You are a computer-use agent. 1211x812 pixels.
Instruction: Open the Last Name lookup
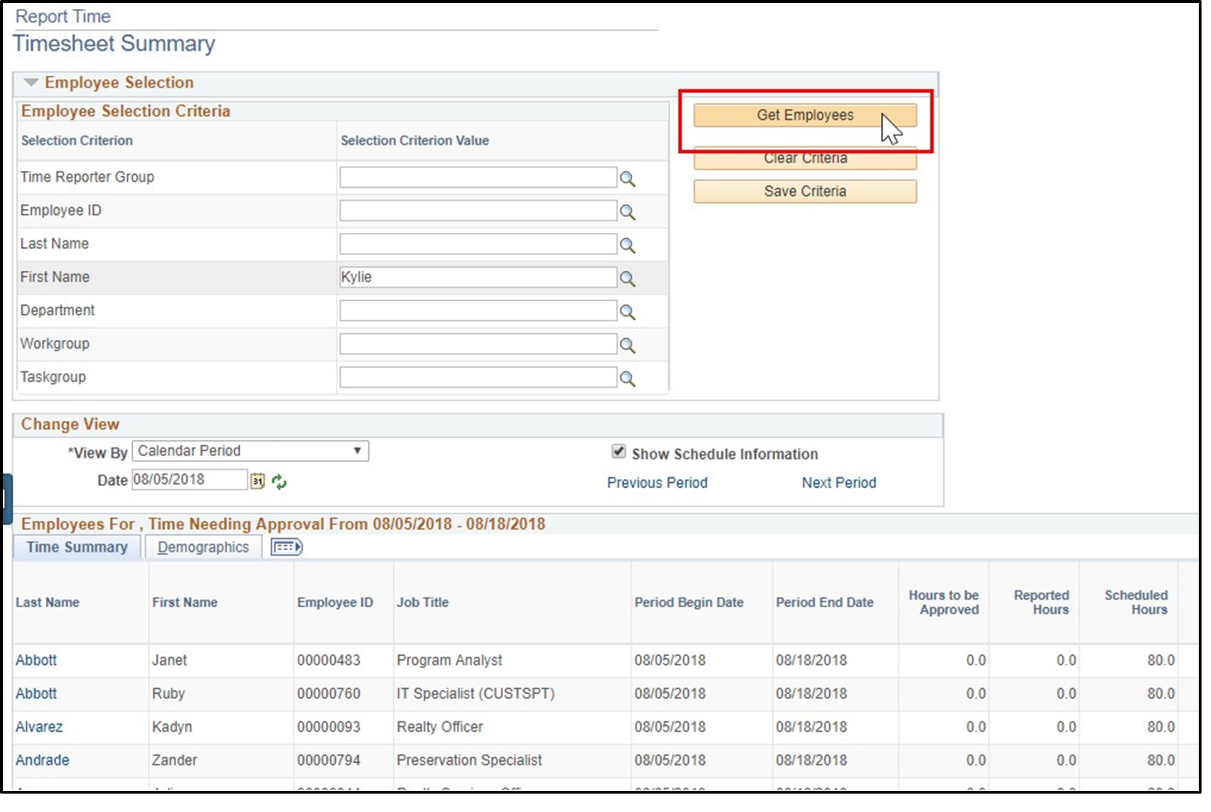coord(629,244)
